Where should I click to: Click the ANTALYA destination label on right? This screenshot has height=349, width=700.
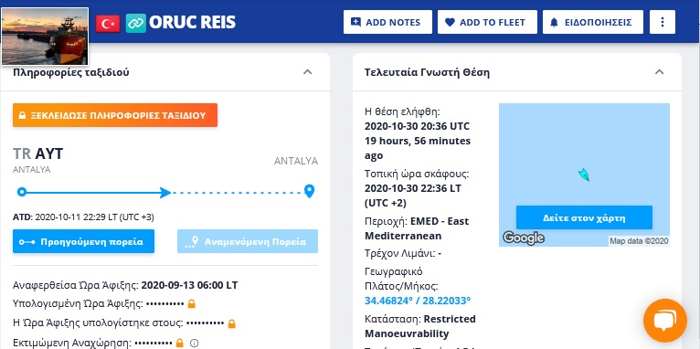(296, 161)
